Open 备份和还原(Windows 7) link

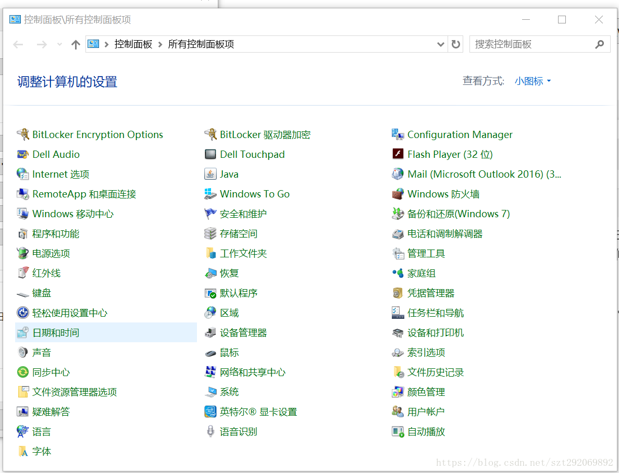pos(459,214)
